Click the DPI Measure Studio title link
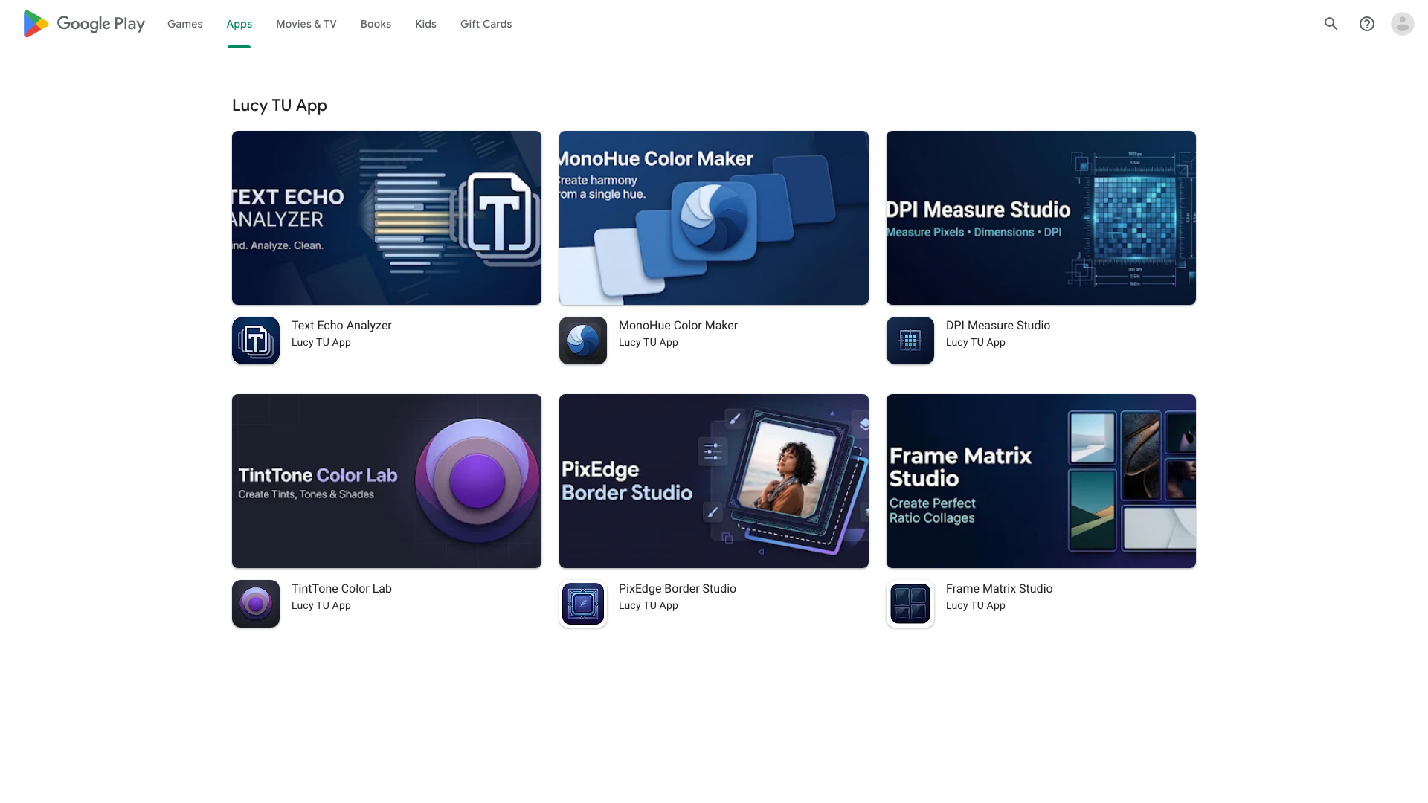This screenshot has width=1428, height=803. point(998,326)
